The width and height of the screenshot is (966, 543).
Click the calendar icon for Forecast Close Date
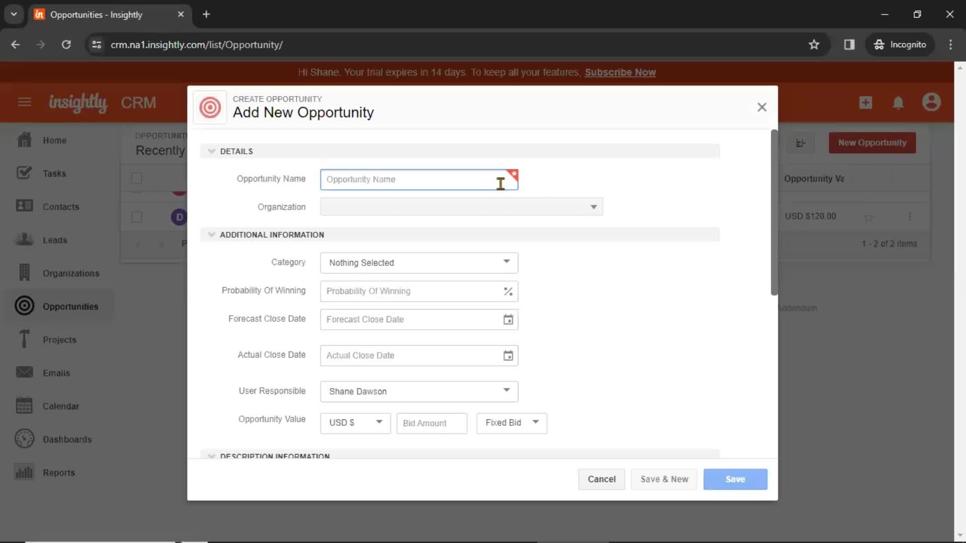pos(508,319)
